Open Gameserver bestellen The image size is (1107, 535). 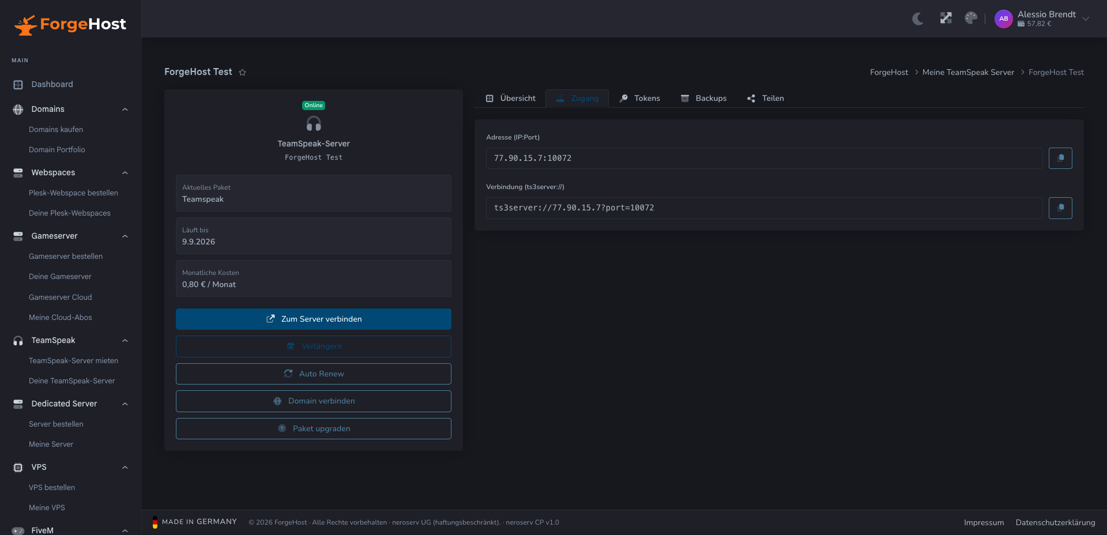point(66,257)
